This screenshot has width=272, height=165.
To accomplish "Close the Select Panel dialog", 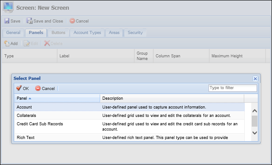I will [x=255, y=79].
